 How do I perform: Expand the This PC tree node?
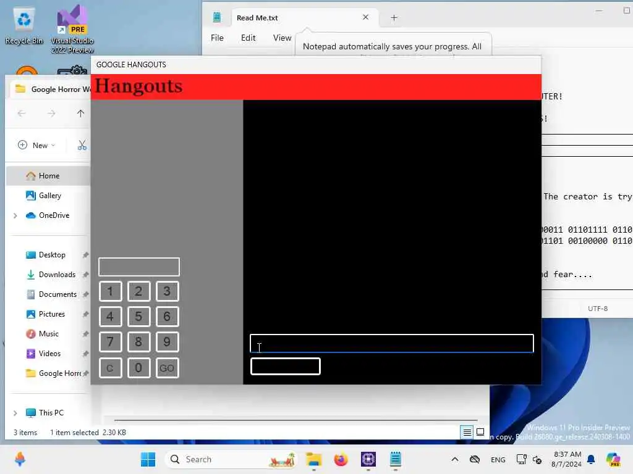15,413
